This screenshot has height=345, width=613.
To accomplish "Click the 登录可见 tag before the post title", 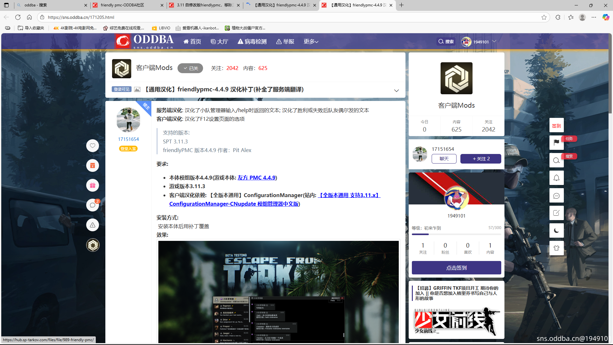I will click(122, 89).
